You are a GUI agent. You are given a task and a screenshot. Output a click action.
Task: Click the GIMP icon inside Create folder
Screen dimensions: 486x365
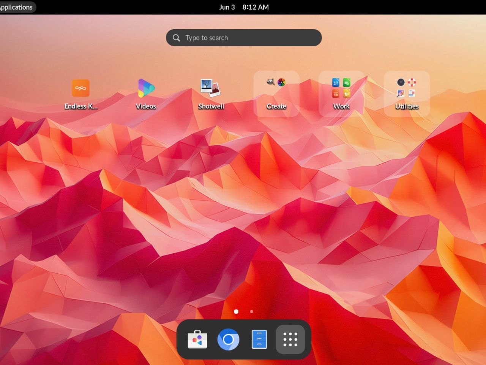click(x=270, y=82)
